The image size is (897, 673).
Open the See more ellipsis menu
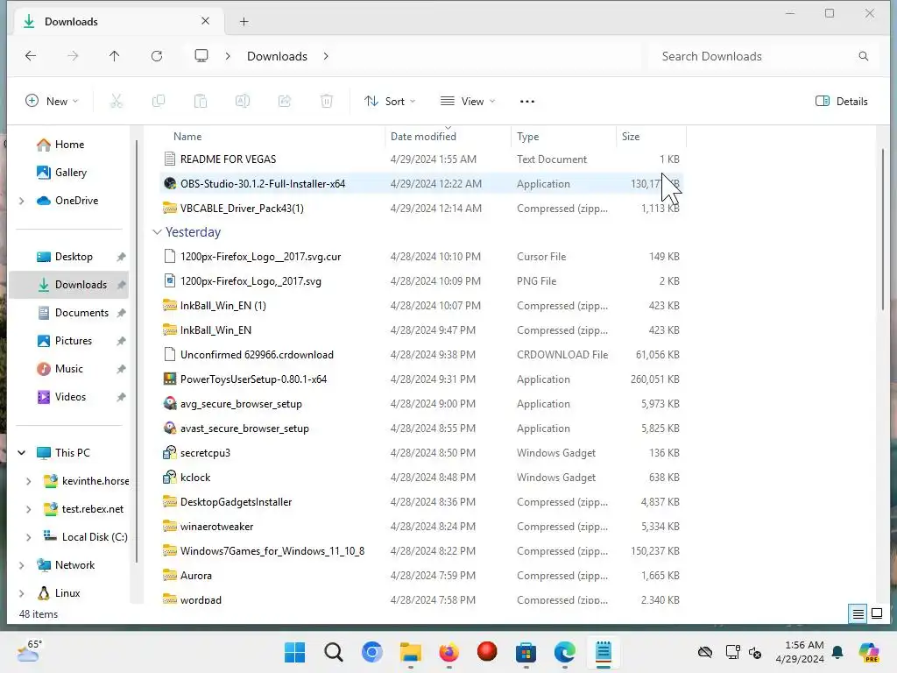click(x=526, y=102)
